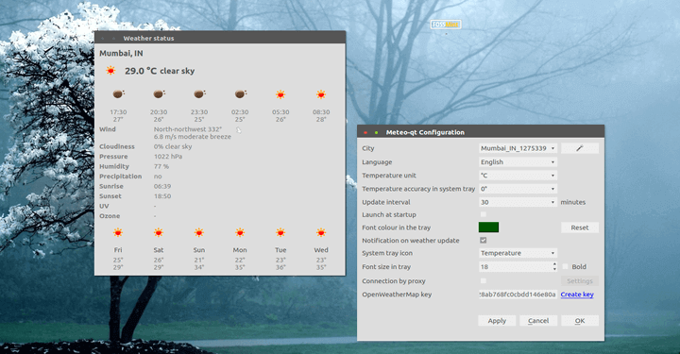Viewport: 680px width, 354px height.
Task: Open the Temperature unit dropdown
Action: click(518, 176)
